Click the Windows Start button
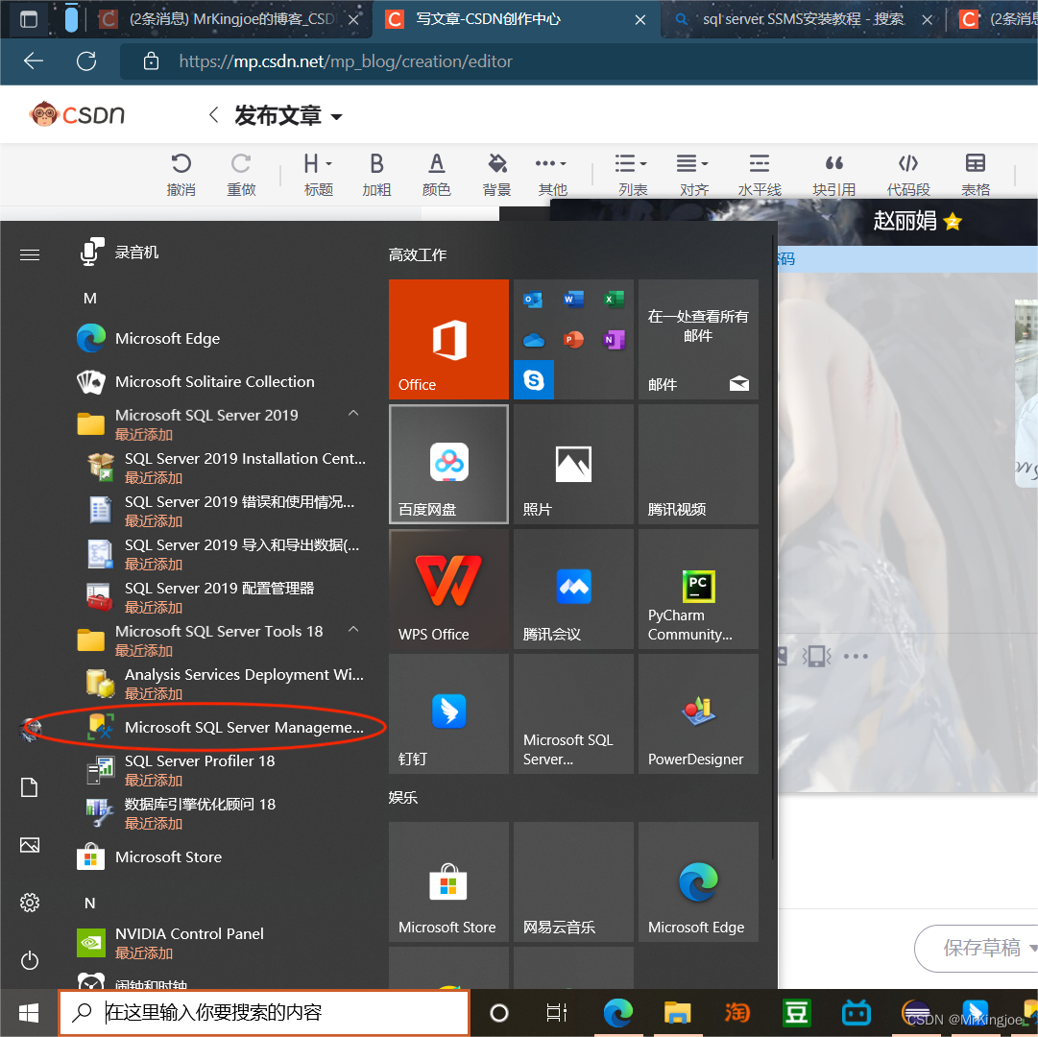 tap(29, 1012)
